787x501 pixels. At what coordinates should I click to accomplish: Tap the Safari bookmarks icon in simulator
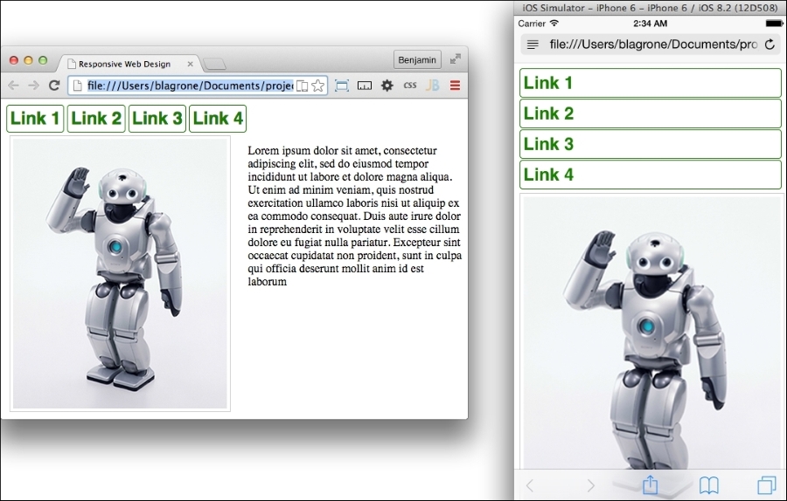pyautogui.click(x=708, y=484)
